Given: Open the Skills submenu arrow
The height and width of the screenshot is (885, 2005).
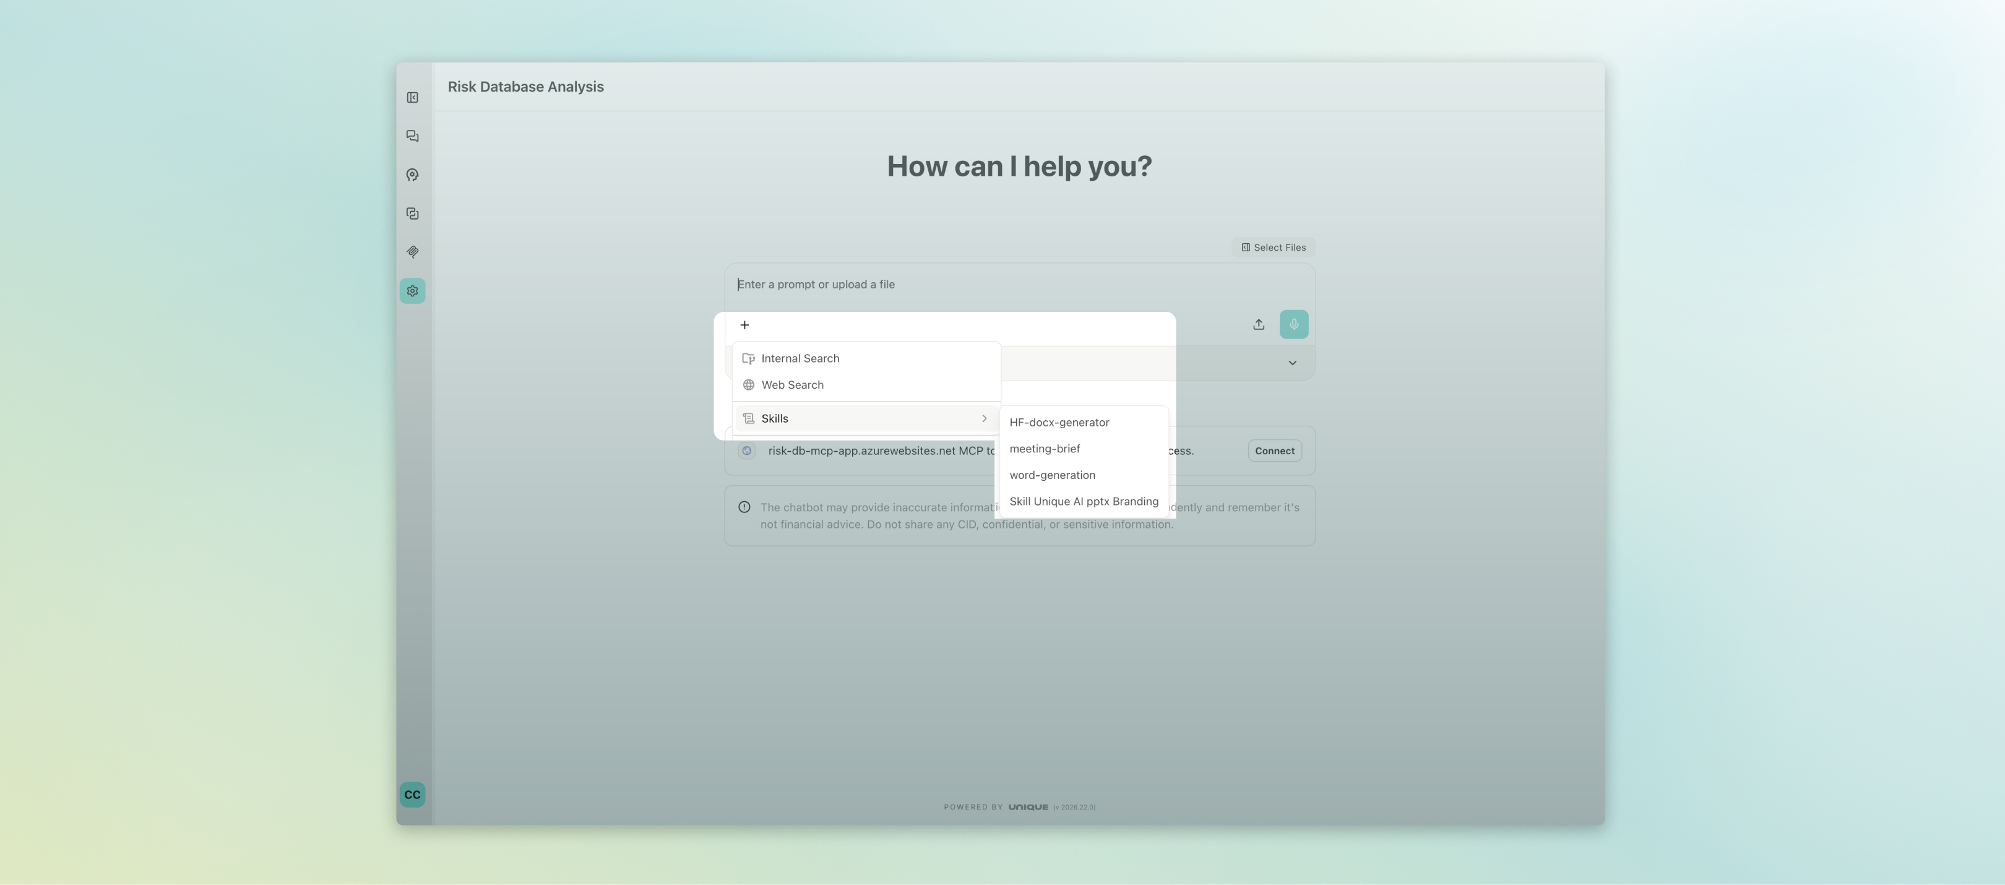Looking at the screenshot, I should pos(984,419).
